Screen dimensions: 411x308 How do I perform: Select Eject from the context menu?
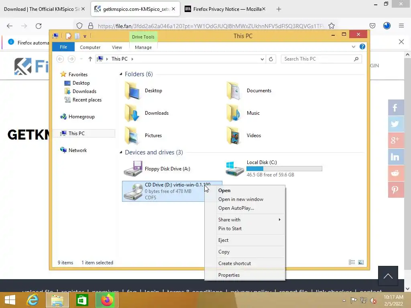pyautogui.click(x=223, y=240)
